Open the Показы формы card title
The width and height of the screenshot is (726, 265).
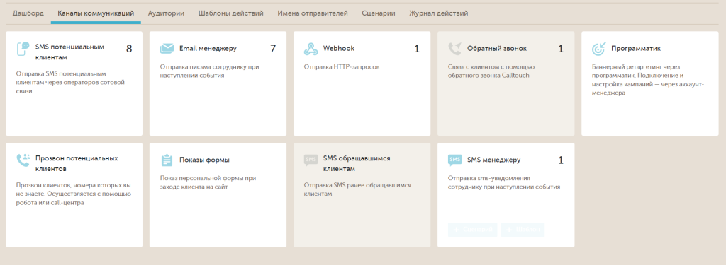(204, 160)
